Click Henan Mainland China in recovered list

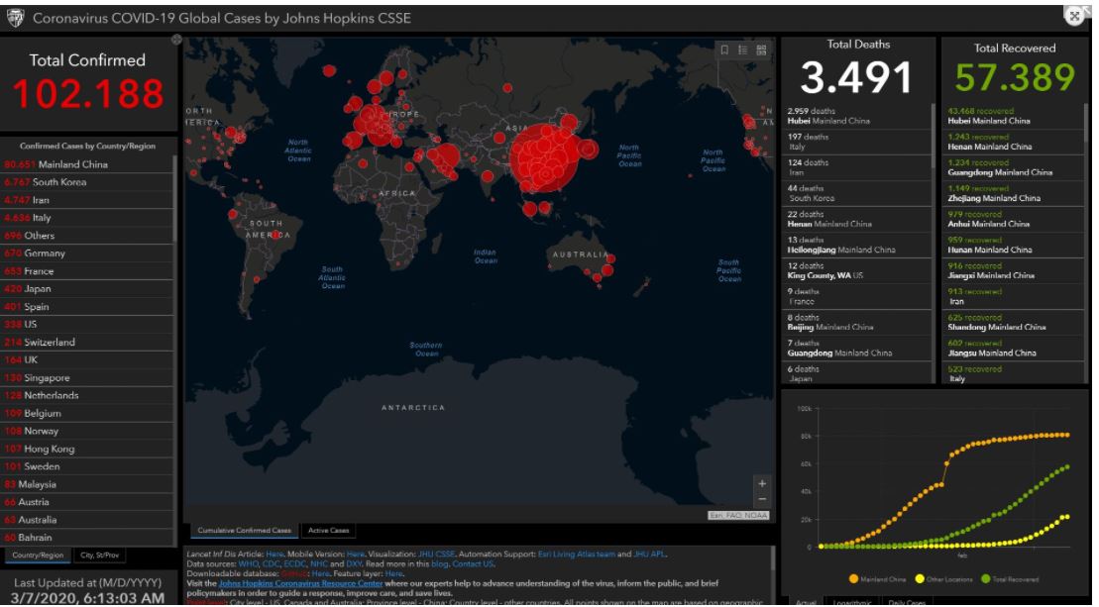click(1013, 143)
